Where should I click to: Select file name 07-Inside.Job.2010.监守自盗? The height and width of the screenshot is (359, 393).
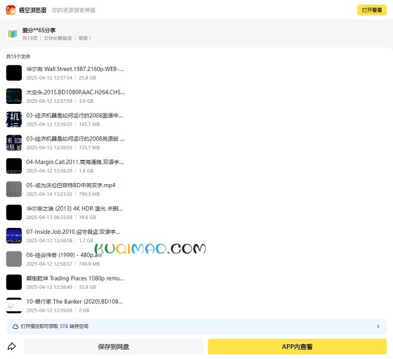73,232
